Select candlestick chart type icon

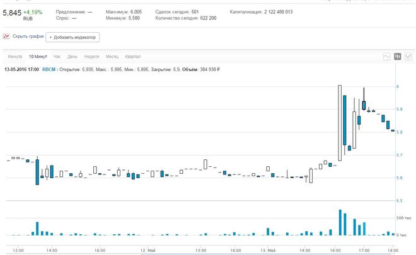[x=398, y=57]
